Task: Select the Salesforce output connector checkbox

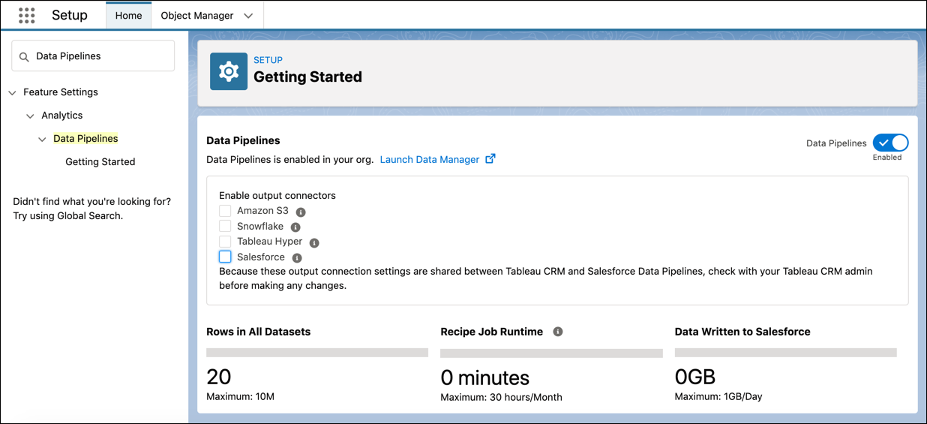Action: 225,257
